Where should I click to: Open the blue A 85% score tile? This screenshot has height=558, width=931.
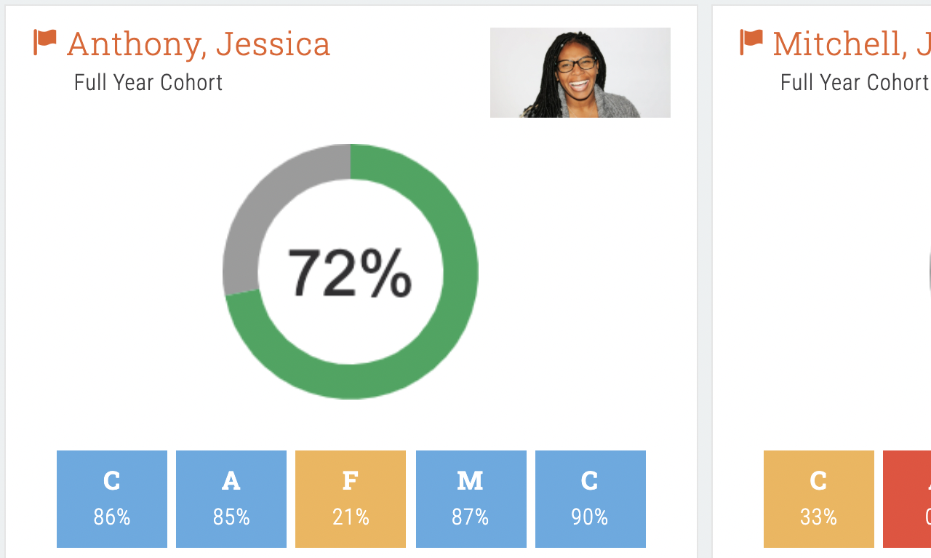231,499
